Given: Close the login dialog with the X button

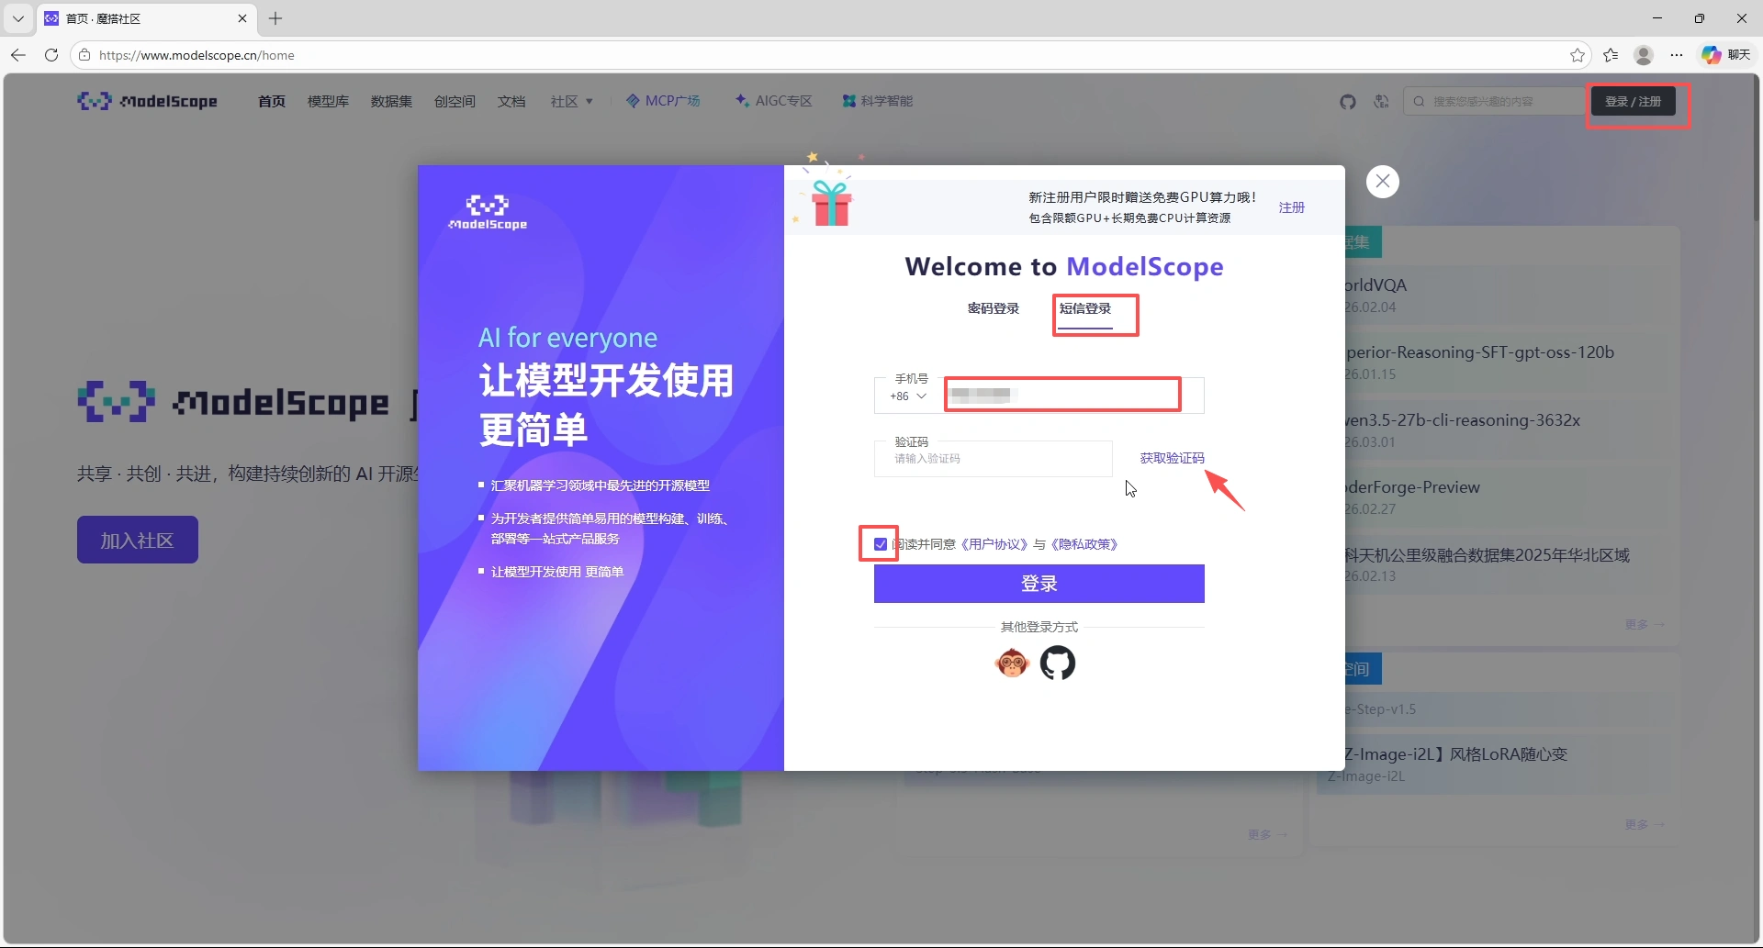Looking at the screenshot, I should [x=1383, y=182].
